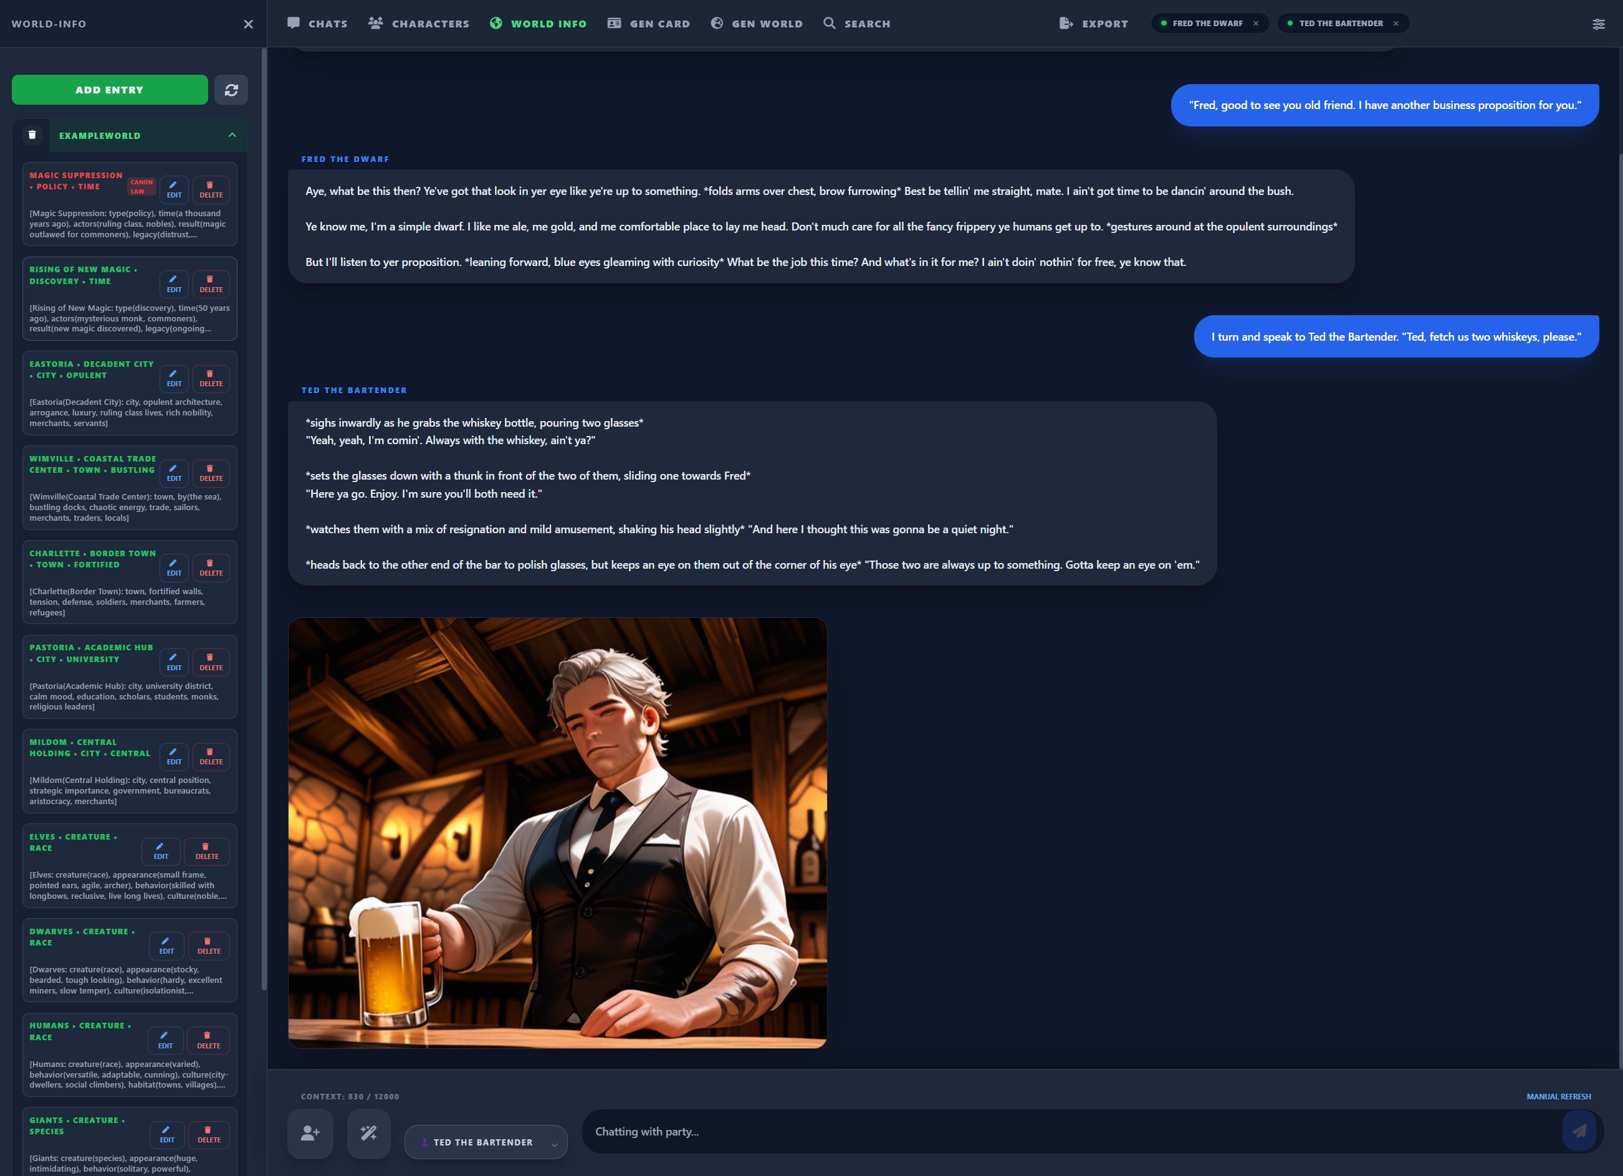Viewport: 1623px width, 1176px height.
Task: Open the settings sliders icon in the top right
Action: point(1598,24)
